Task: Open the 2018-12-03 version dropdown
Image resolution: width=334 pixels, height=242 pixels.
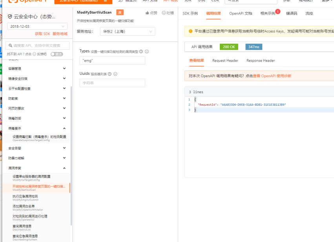Action: pos(37,26)
